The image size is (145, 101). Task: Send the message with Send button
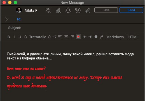click(x=131, y=10)
